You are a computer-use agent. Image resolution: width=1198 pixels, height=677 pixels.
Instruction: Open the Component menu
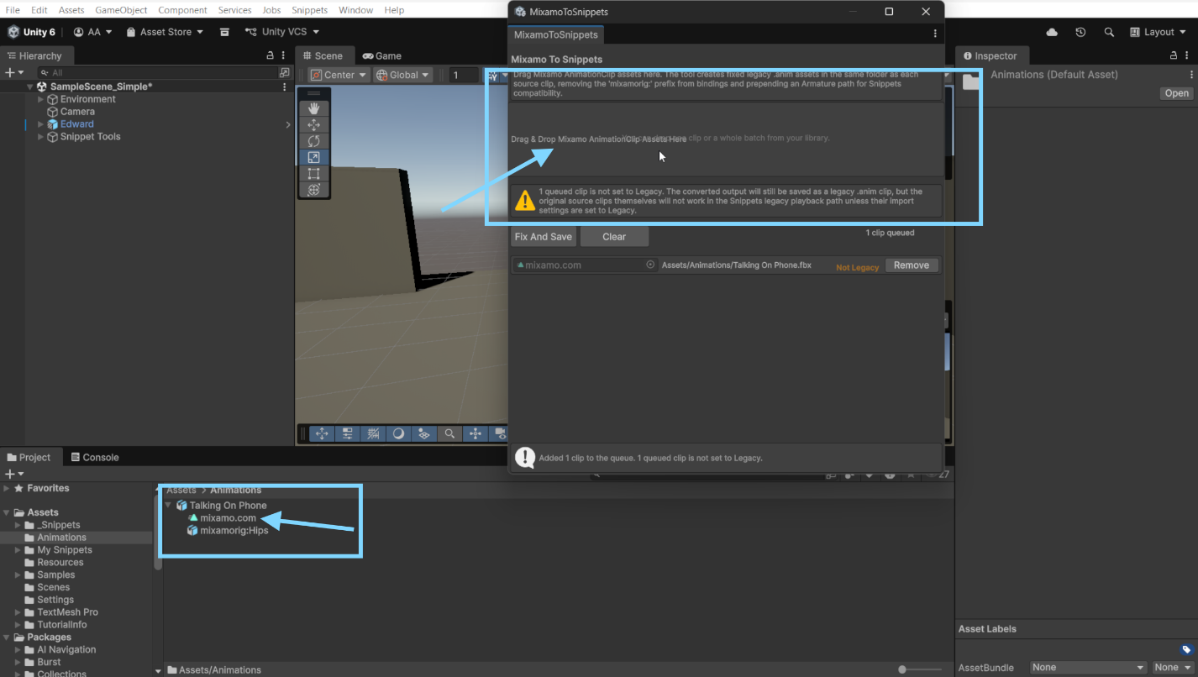point(182,10)
